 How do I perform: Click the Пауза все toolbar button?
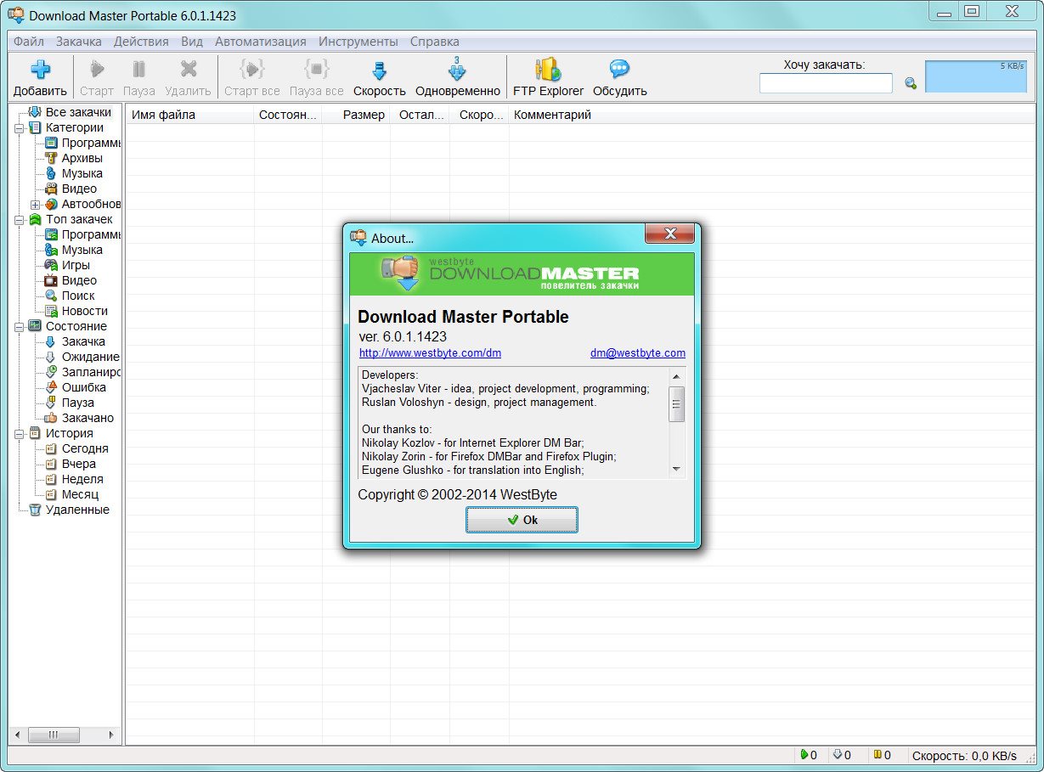coord(317,78)
